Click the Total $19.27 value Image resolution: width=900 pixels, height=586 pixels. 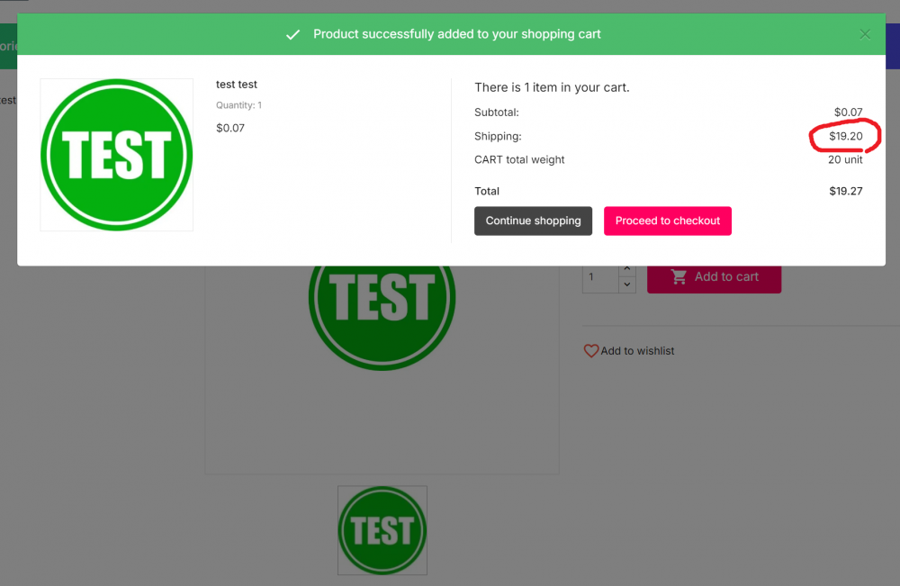pyautogui.click(x=844, y=191)
